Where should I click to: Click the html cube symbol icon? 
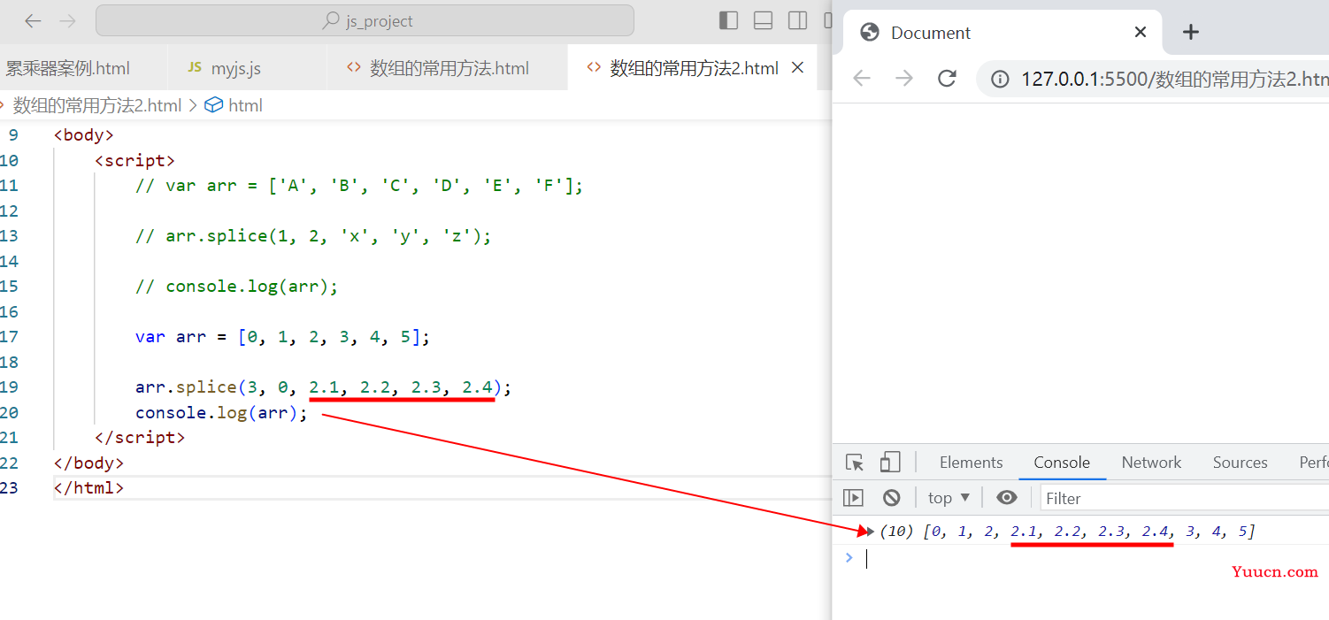point(213,105)
